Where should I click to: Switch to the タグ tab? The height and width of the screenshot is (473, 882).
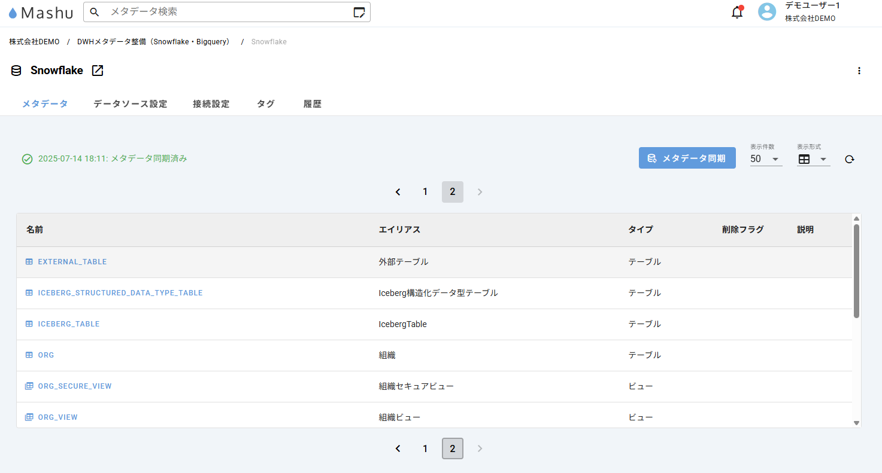(266, 104)
